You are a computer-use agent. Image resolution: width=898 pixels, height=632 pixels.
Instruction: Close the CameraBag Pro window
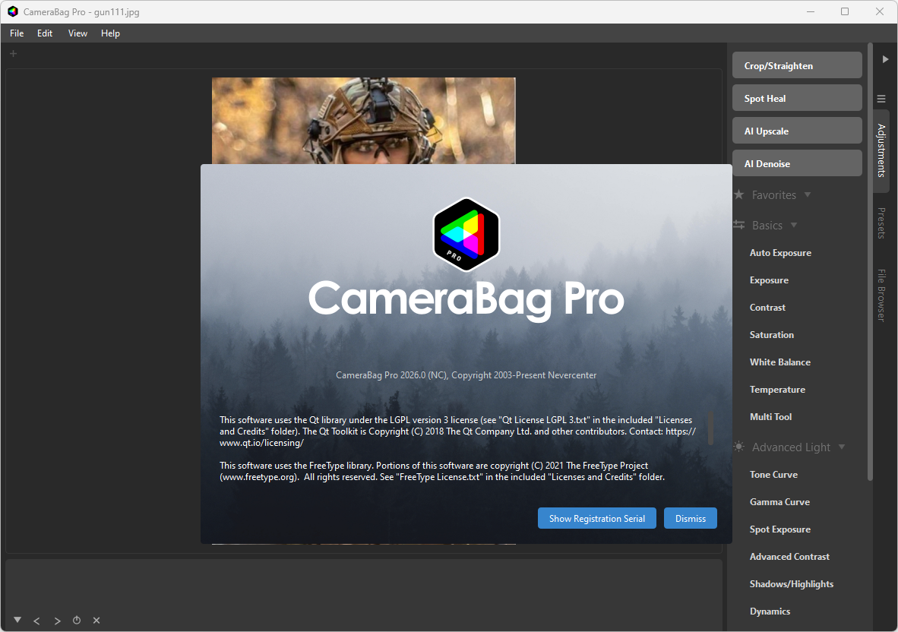coord(880,11)
